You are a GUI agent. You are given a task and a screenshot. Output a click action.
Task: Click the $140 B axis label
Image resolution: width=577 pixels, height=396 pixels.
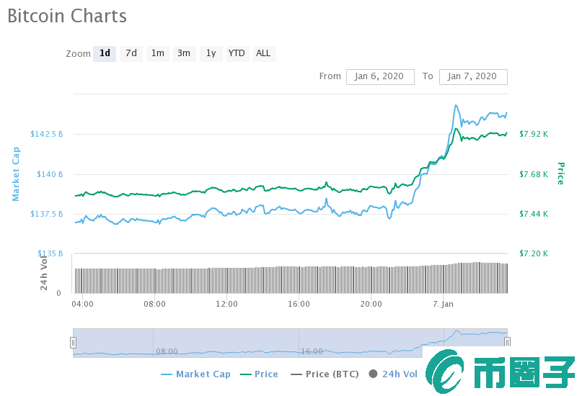coord(50,174)
